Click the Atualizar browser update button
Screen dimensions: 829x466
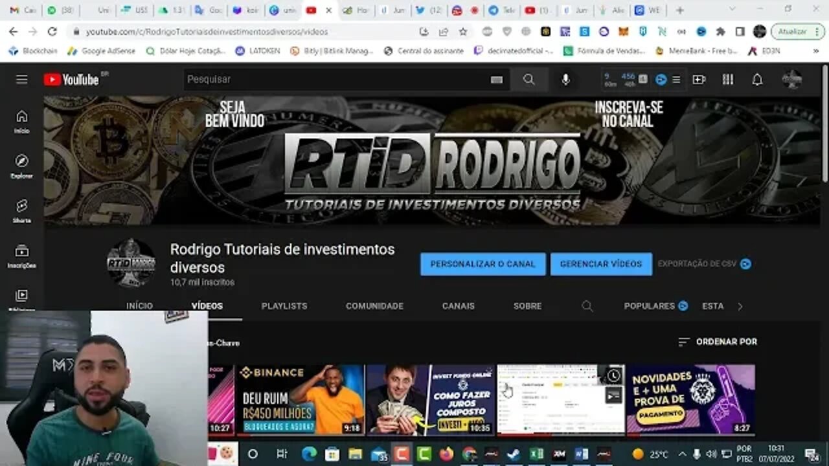798,31
